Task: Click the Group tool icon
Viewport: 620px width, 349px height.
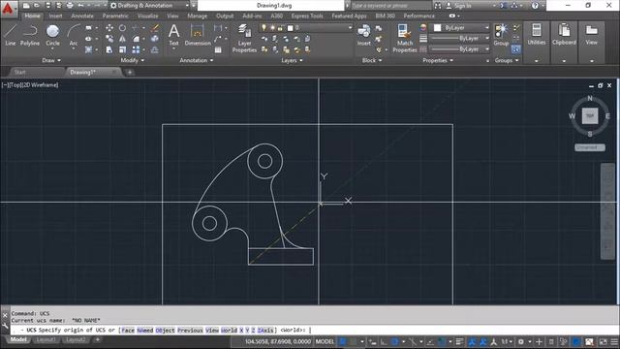Action: click(501, 35)
